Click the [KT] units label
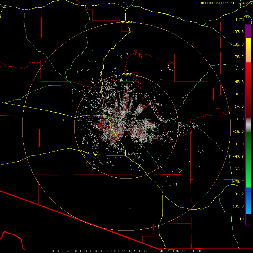 240,19
